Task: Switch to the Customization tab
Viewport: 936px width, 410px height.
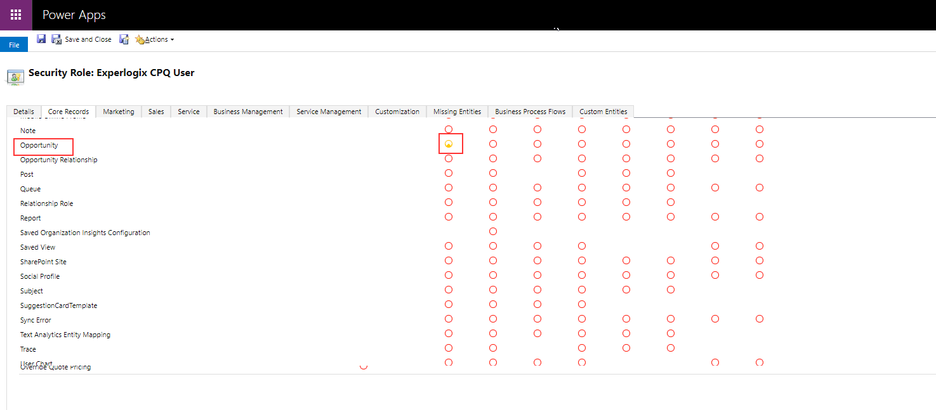Action: (397, 112)
